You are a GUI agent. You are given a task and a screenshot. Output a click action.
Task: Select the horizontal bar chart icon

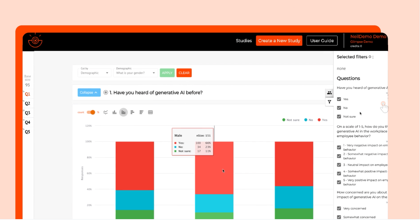[x=132, y=112]
